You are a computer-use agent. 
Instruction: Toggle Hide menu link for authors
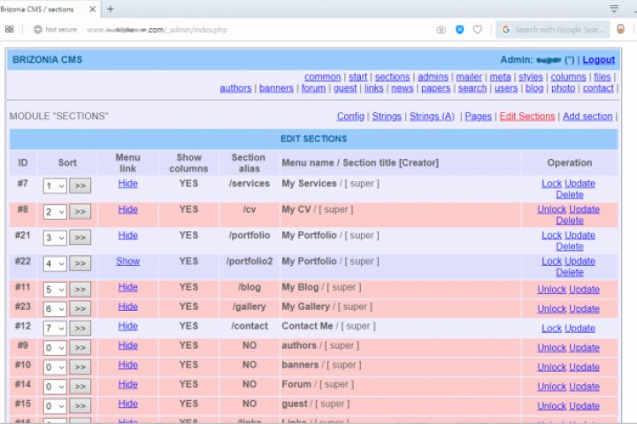pos(127,345)
